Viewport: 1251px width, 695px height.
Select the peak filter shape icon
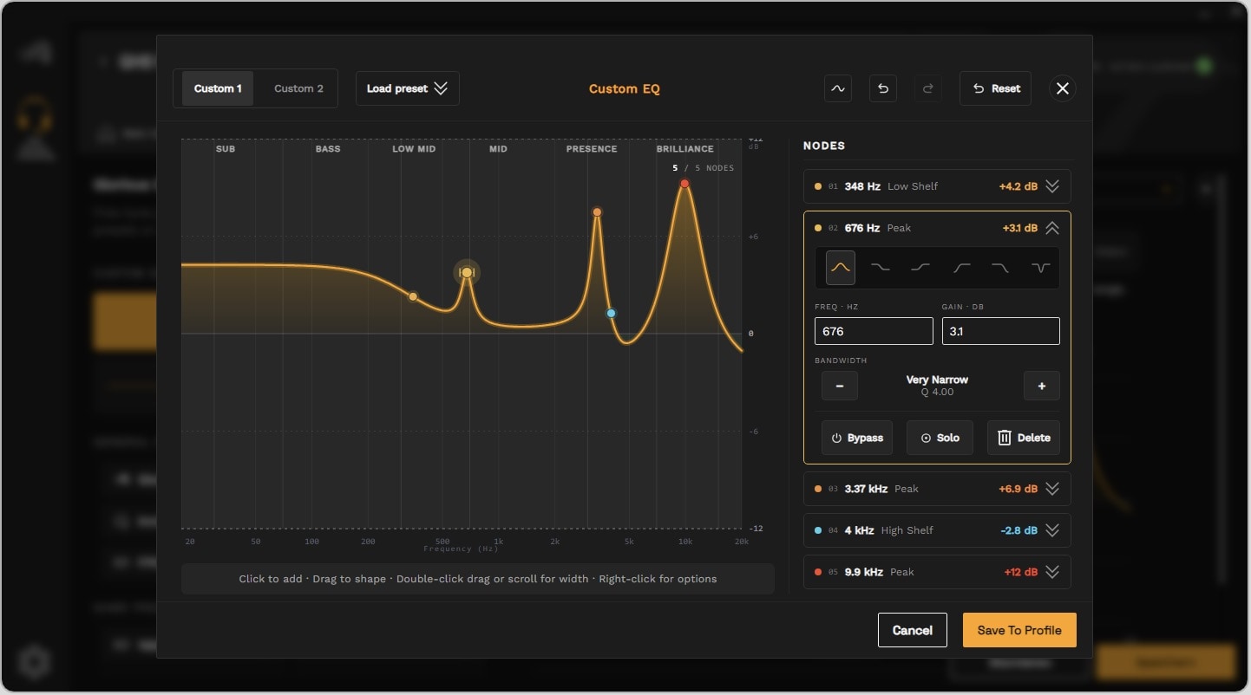(840, 268)
